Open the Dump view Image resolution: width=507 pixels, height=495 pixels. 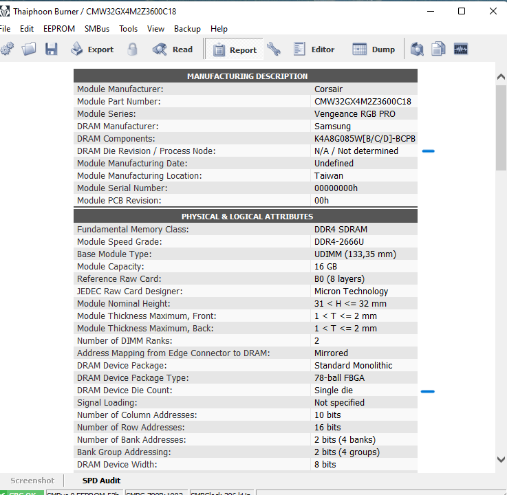(374, 49)
